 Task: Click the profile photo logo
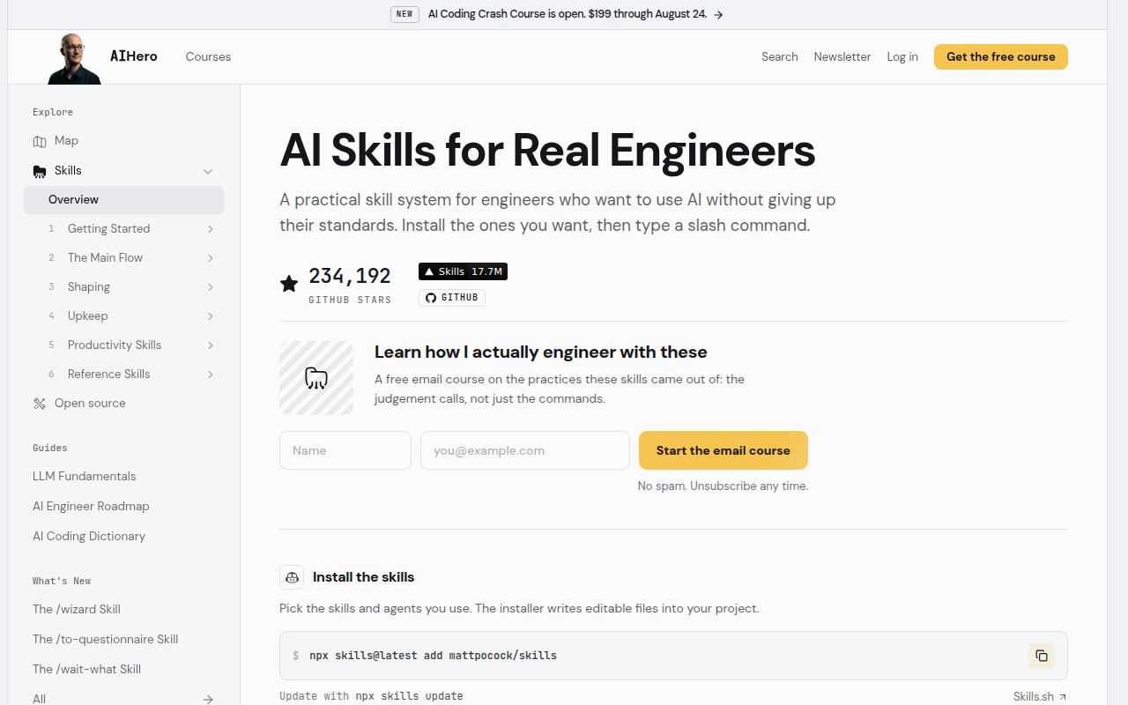tap(74, 59)
